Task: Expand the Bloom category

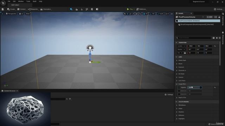Action: click(177, 64)
